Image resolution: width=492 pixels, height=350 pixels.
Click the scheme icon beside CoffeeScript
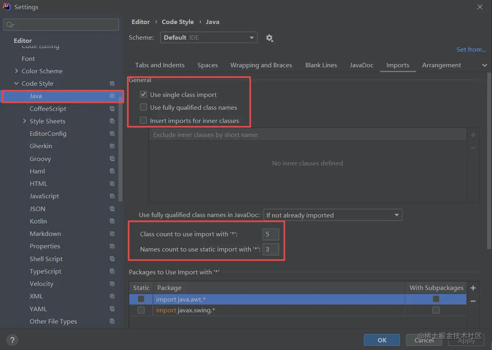(112, 109)
